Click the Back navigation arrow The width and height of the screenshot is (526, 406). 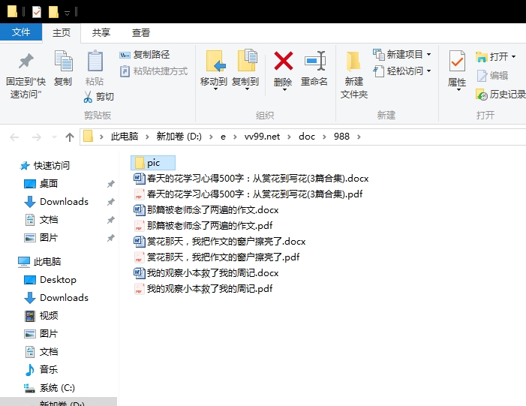click(x=14, y=137)
